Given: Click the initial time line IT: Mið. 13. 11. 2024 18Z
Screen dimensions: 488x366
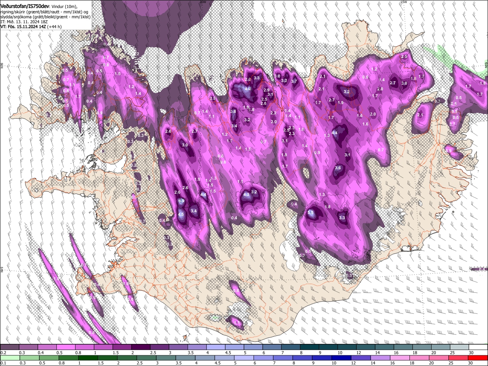Looking at the screenshot, I should tap(24, 22).
